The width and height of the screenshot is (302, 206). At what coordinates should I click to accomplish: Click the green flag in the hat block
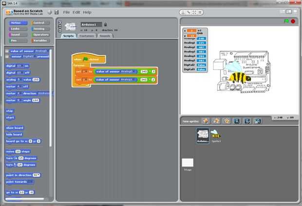85,59
